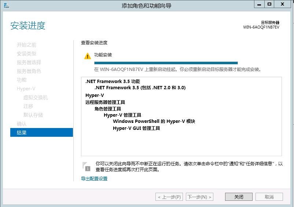
Task: Click the 功能安装 status label
Action: [x=103, y=55]
